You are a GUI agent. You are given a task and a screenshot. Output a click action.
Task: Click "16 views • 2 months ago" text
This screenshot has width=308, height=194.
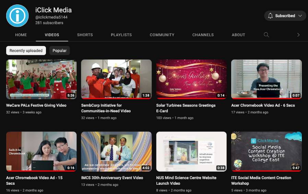pyautogui.click(x=25, y=190)
